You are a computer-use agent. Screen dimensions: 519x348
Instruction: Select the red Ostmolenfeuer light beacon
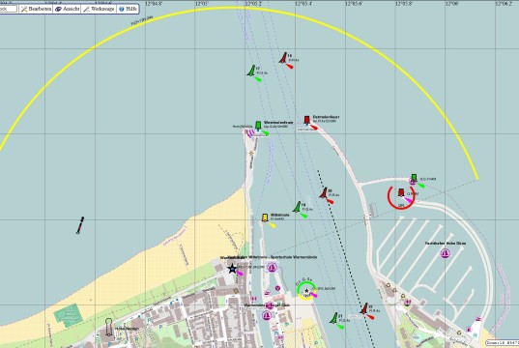(x=306, y=120)
